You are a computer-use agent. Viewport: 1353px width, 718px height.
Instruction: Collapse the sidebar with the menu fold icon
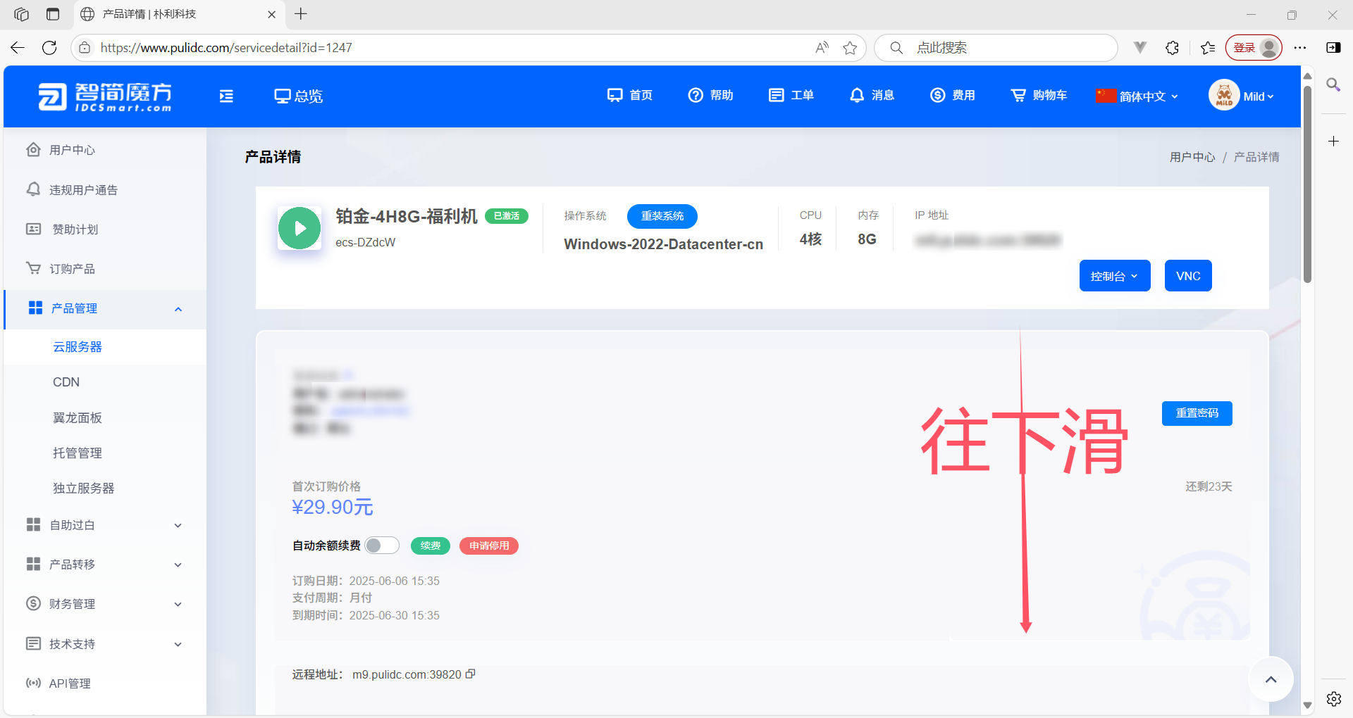(x=226, y=96)
